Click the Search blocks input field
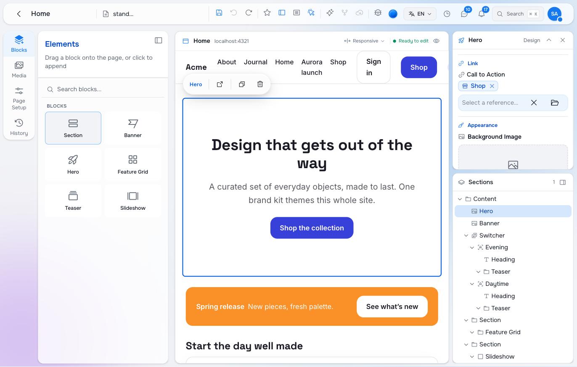Image resolution: width=577 pixels, height=367 pixels. [x=103, y=89]
